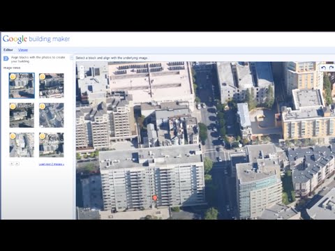Select the top-right image view thumbnail
This screenshot has width=335, height=251.
pos(52,86)
